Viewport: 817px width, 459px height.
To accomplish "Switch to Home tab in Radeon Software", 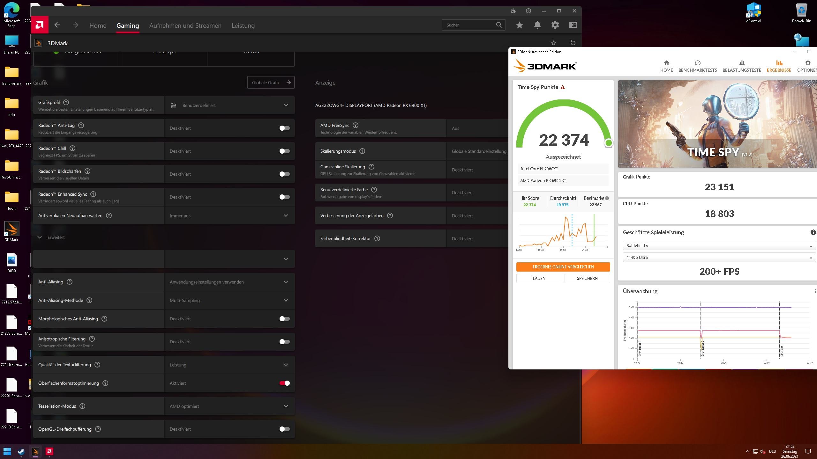I will (x=98, y=25).
